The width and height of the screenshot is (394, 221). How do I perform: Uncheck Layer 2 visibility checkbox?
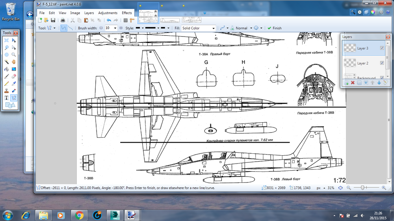tap(381, 63)
